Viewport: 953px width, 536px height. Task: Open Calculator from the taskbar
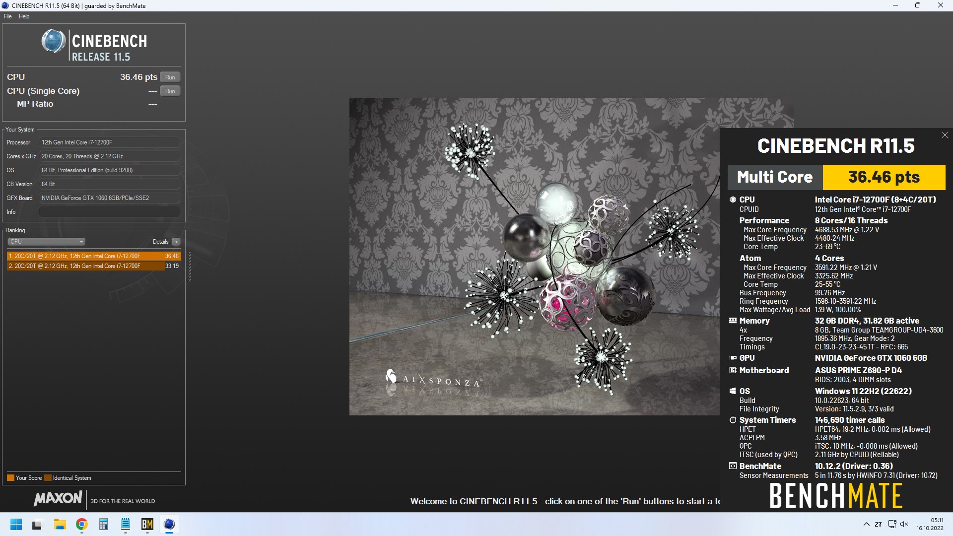pos(103,524)
